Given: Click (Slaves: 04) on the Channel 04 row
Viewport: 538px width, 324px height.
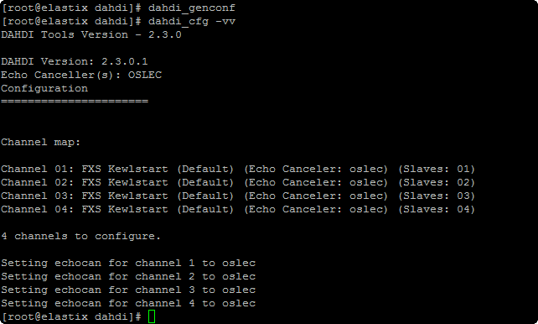Looking at the screenshot, I should pyautogui.click(x=437, y=209).
